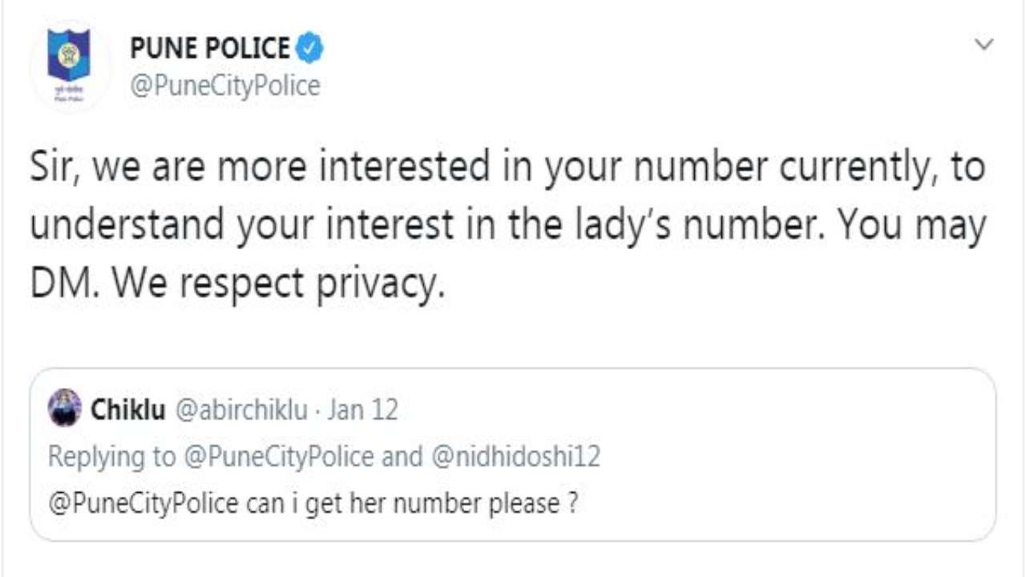Click the Pune Police profile avatar
Viewport: 1026px width, 577px height.
(70, 67)
